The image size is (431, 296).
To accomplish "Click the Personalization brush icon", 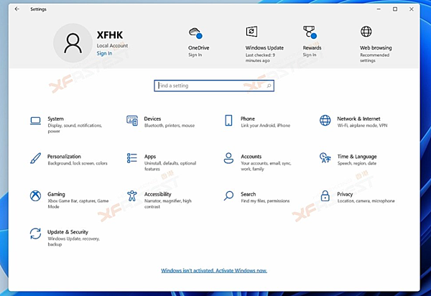I will 35,158.
